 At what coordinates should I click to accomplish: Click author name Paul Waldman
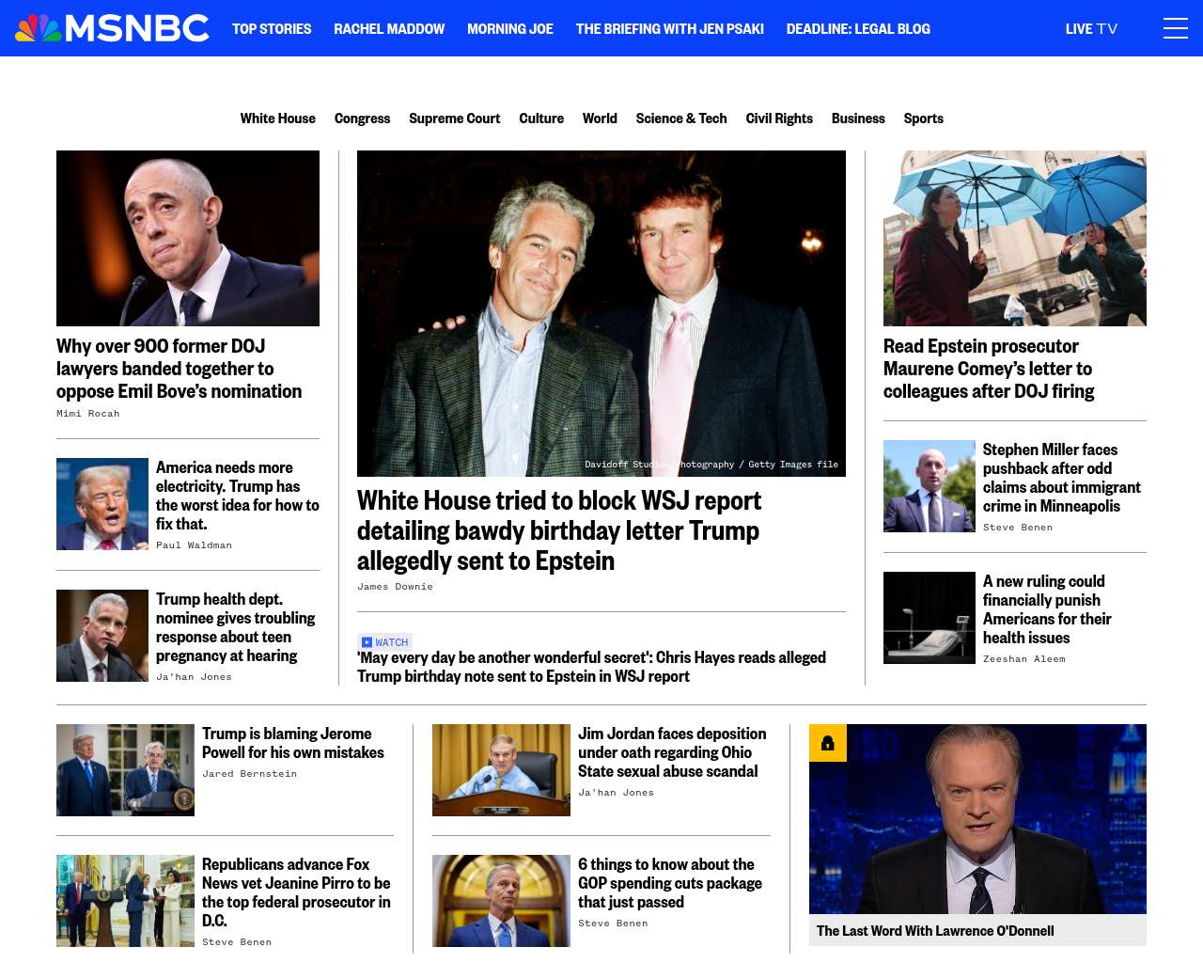click(x=194, y=545)
